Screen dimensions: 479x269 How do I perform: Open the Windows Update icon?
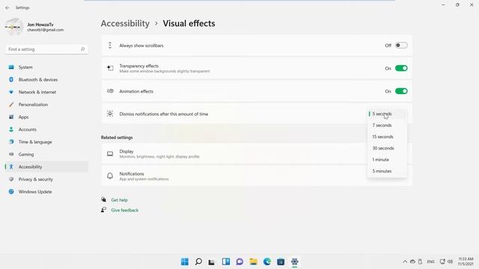[x=11, y=192]
